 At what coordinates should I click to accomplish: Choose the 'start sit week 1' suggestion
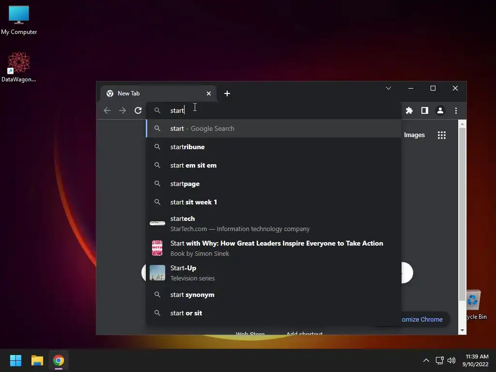tap(274, 202)
